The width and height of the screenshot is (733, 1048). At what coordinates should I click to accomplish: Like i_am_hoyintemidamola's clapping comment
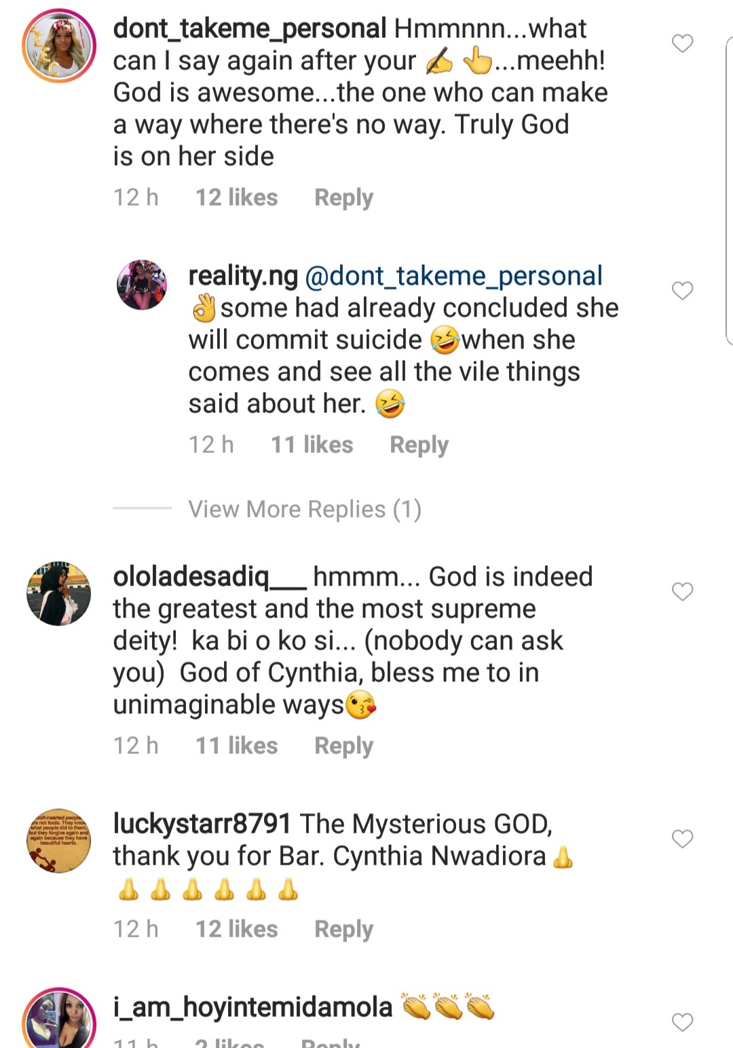(x=682, y=1022)
